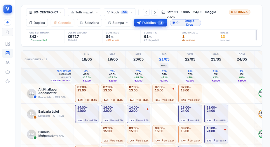Open the search icon in sidebar

[7, 32]
